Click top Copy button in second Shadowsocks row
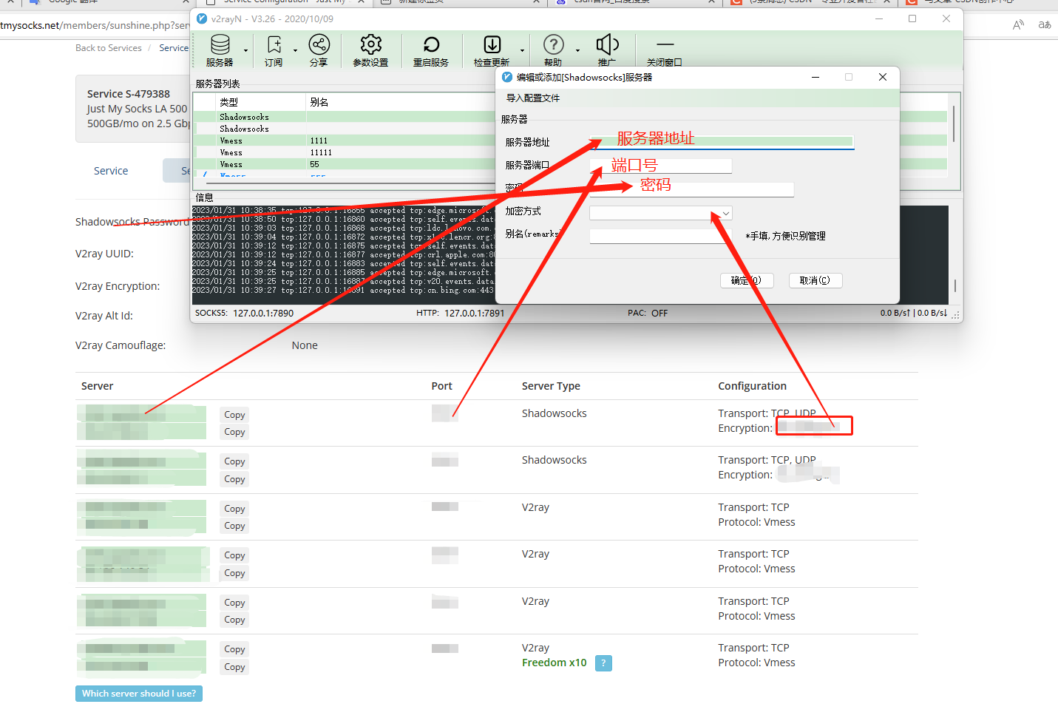Viewport: 1058px width, 718px height. pos(234,461)
